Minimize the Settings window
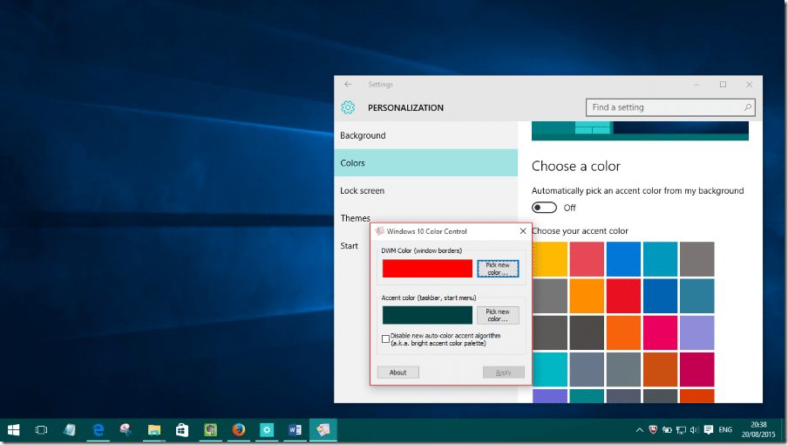Viewport: 788px width, 445px height. (x=696, y=85)
